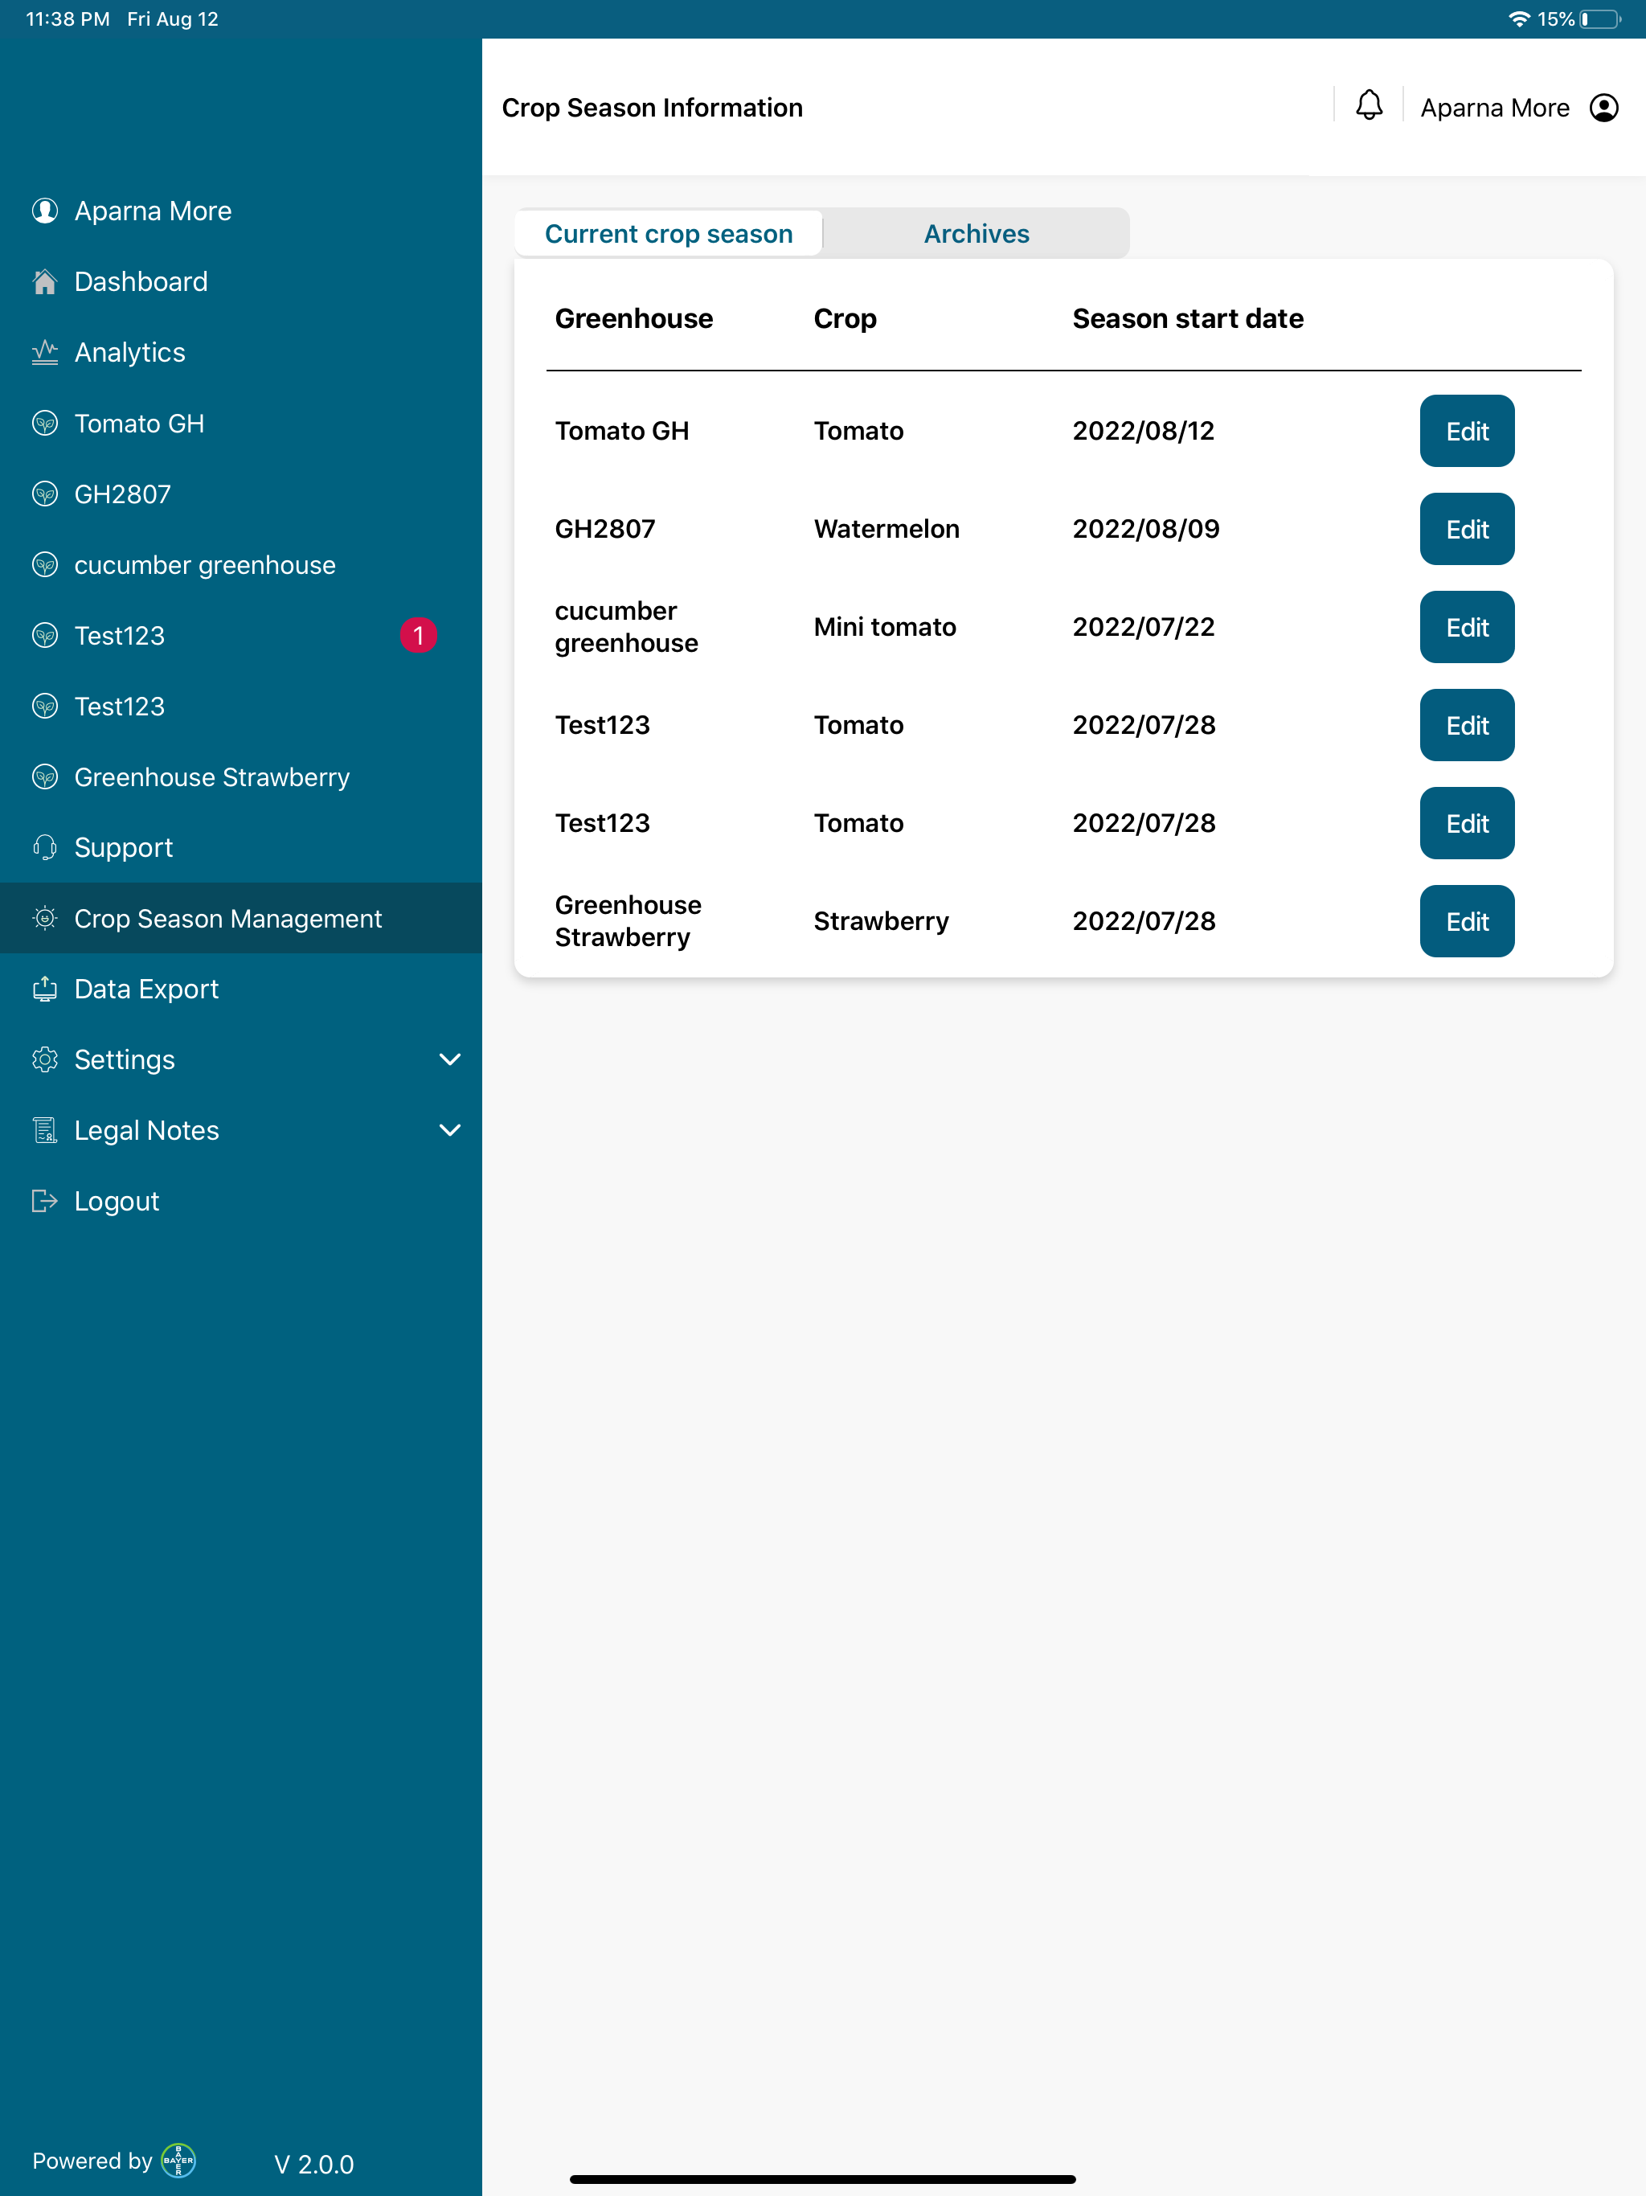Select the Mini tomato crop cell
Image resolution: width=1646 pixels, height=2196 pixels.
click(885, 626)
